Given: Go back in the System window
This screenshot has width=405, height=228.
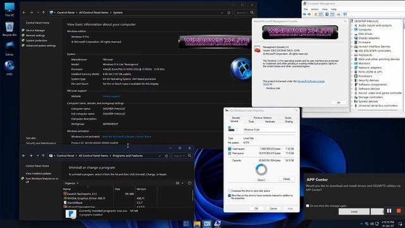Looking at the screenshot, I should 24,13.
